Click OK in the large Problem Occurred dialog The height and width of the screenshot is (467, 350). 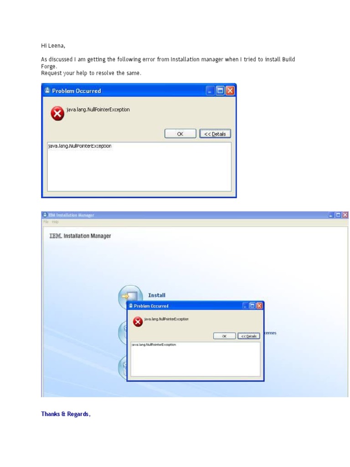coord(180,134)
